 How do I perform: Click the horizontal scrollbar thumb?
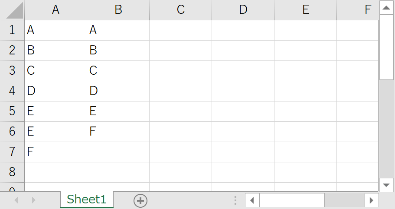tap(292, 200)
